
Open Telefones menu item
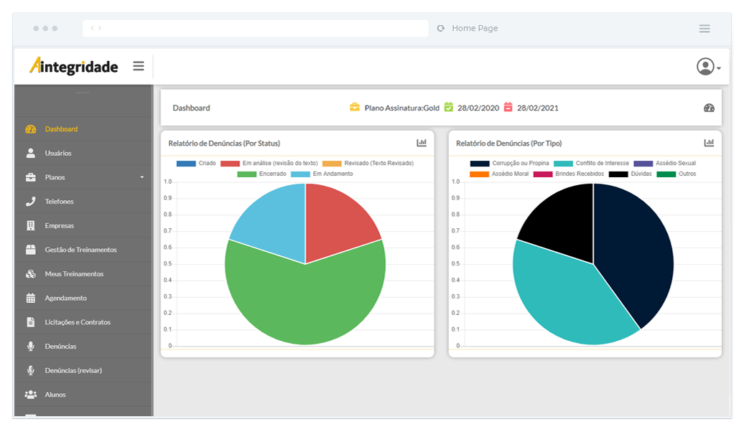click(83, 202)
